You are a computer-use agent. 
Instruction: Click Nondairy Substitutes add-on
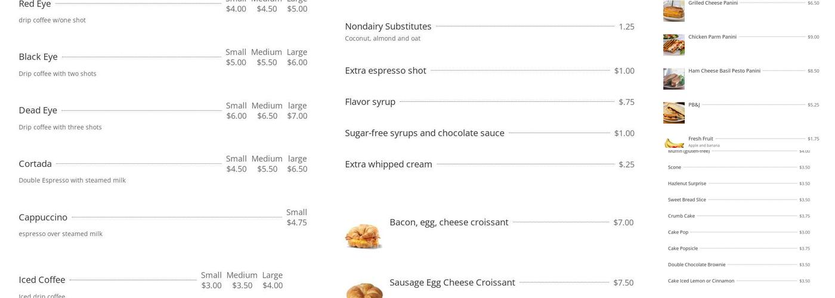pos(388,26)
